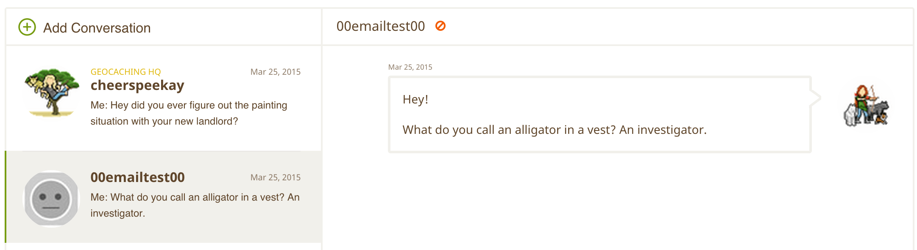
Task: Open the cheerspeekay username in conversation list
Action: click(137, 85)
